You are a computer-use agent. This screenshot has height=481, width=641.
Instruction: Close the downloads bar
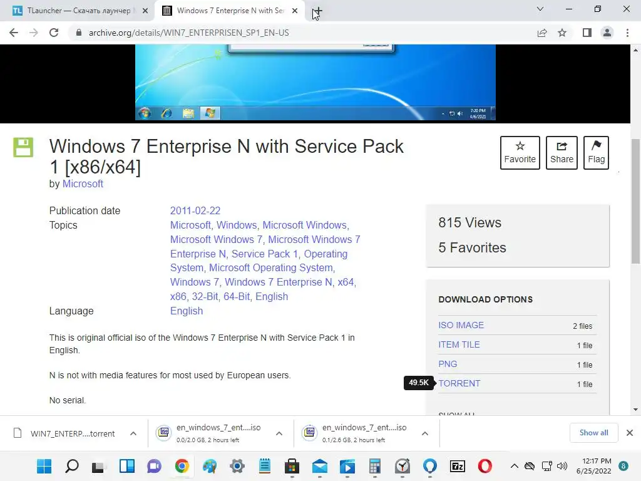click(630, 433)
